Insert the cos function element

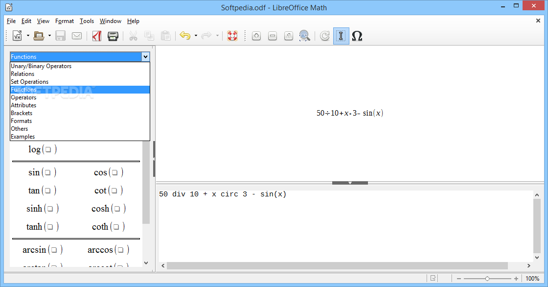pyautogui.click(x=108, y=172)
